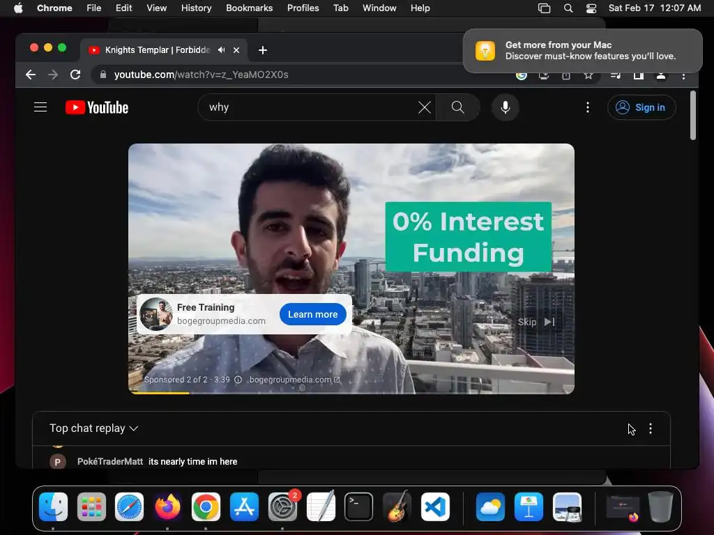The width and height of the screenshot is (714, 535).
Task: View site info lock icon
Action: (x=103, y=75)
